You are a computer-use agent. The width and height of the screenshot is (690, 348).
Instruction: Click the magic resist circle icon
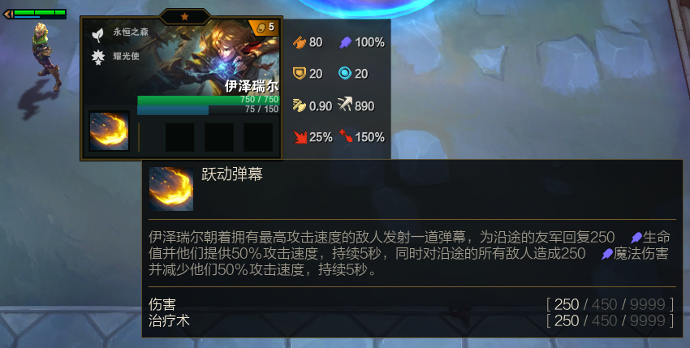coord(345,74)
